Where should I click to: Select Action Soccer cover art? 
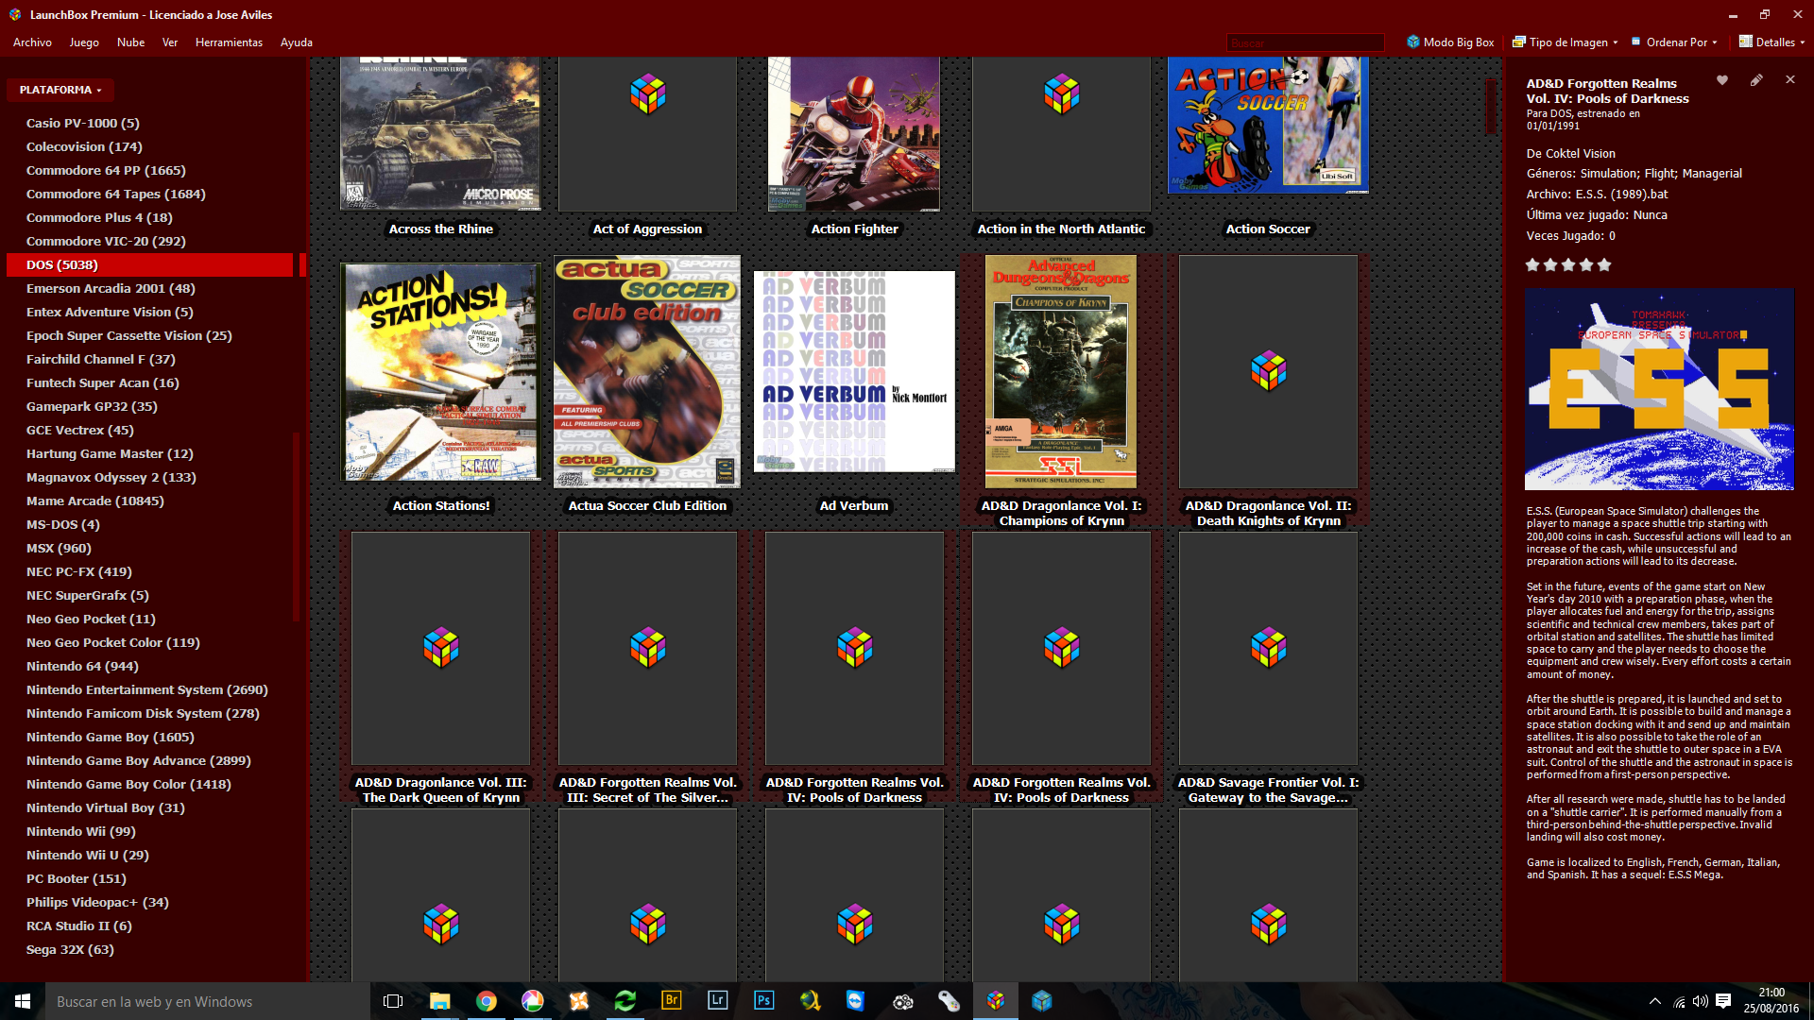(x=1268, y=125)
